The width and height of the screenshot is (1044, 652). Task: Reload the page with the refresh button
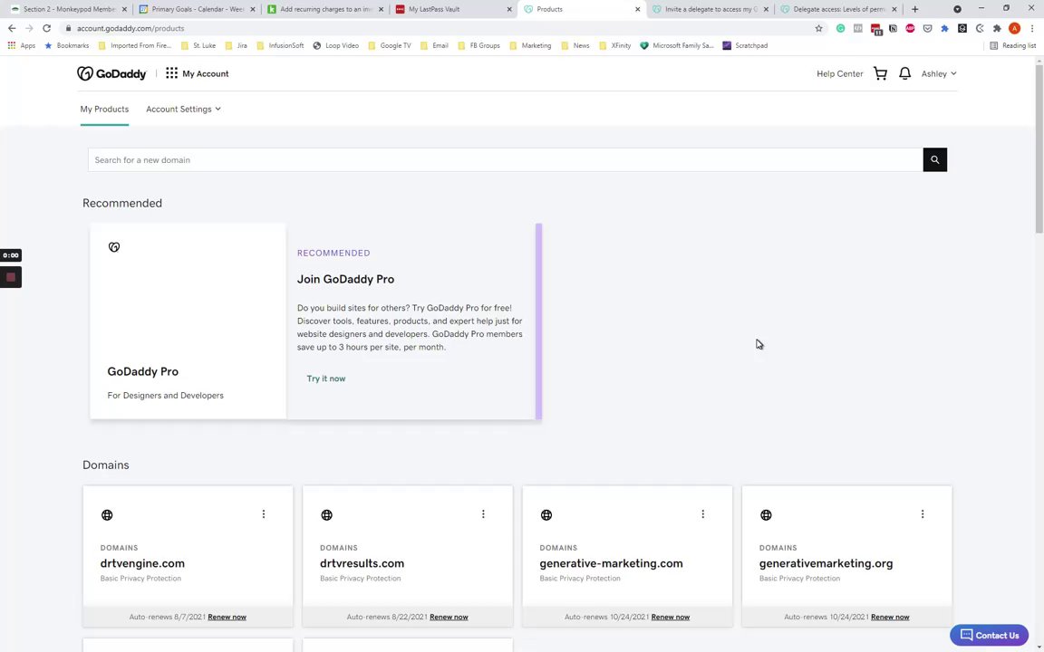click(46, 28)
